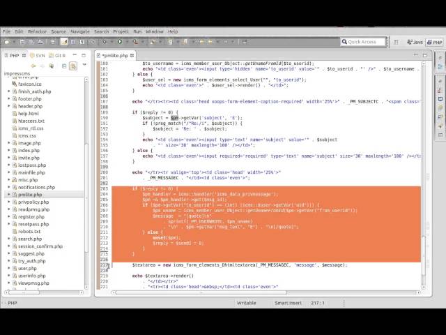Click the Quick Access magnifier icon
This screenshot has width=446, height=335.
point(344,42)
